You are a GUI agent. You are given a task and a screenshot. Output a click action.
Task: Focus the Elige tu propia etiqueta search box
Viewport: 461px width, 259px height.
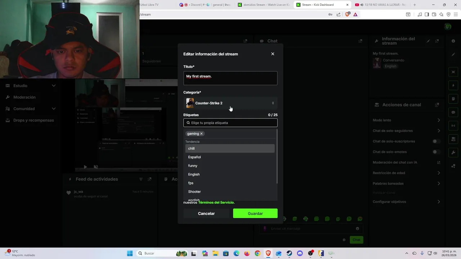(x=230, y=123)
